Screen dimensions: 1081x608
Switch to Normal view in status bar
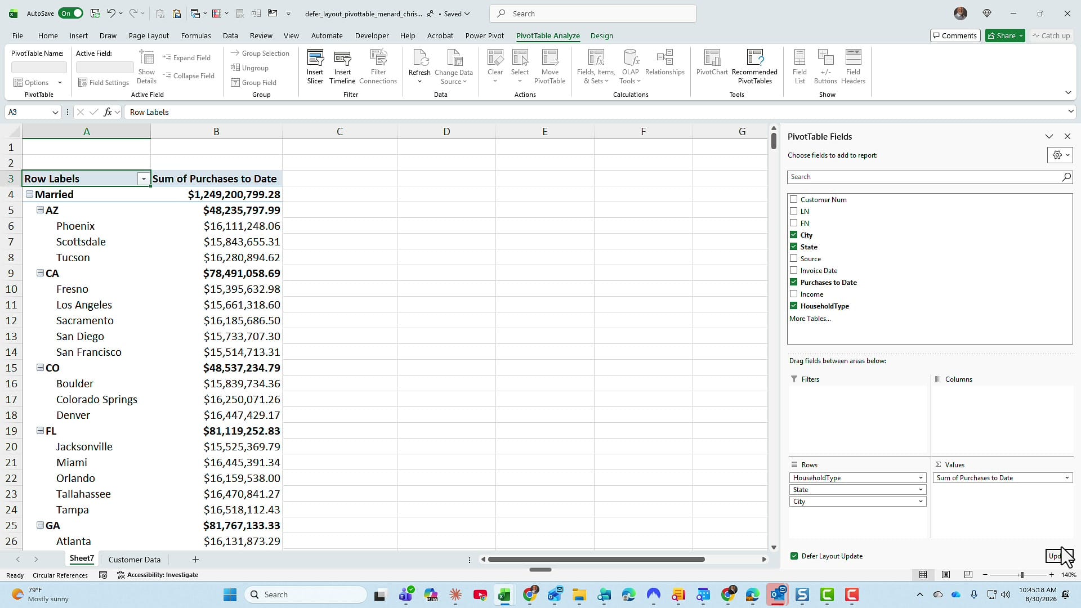click(923, 575)
